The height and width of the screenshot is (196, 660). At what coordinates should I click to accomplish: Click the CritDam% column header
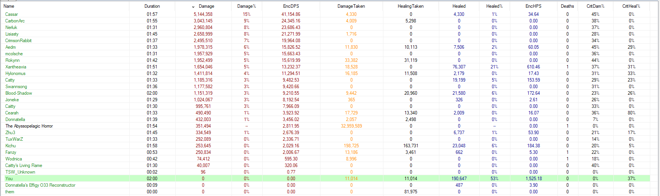595,6
